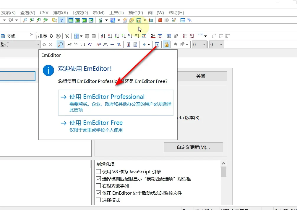Viewport: 297px width, 210px height.
Task: Open the 帮助(H) menu
Action: [x=176, y=13]
